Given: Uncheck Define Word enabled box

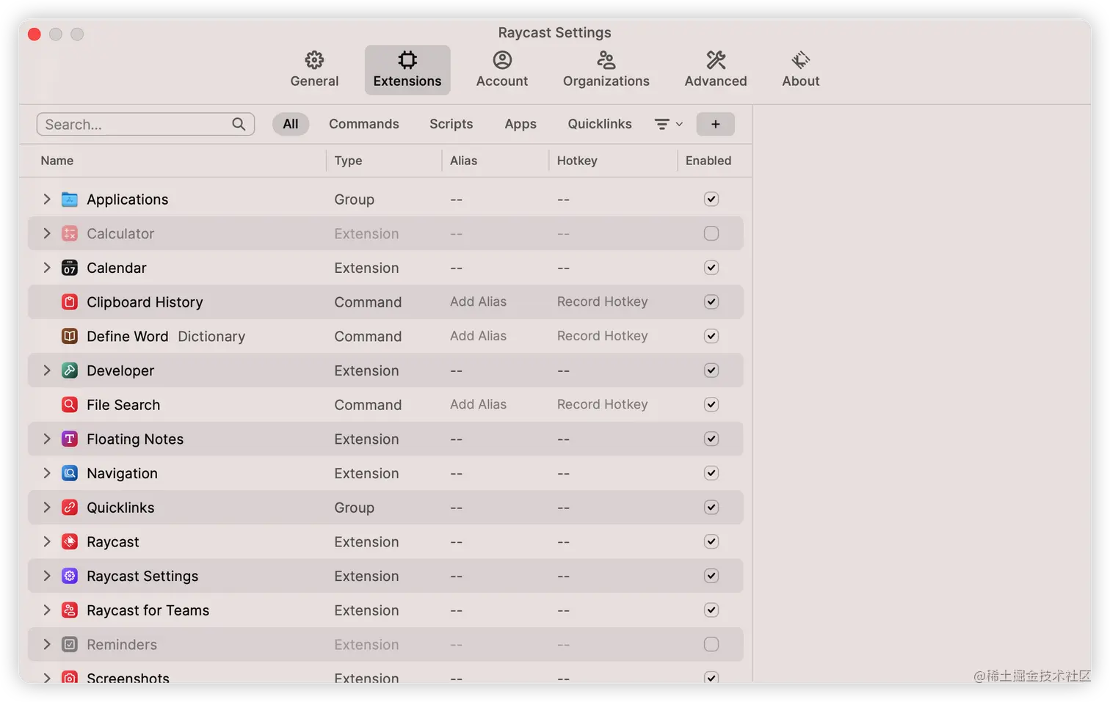Looking at the screenshot, I should (x=711, y=336).
